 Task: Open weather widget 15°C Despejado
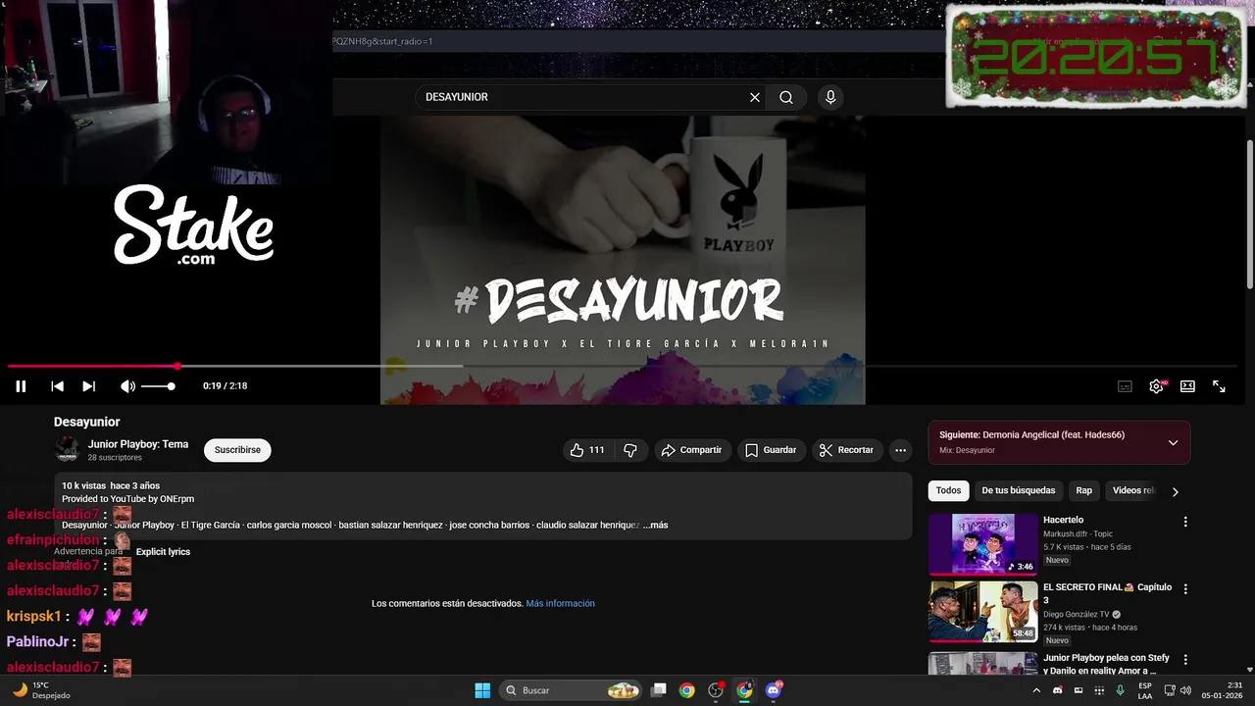tap(41, 690)
